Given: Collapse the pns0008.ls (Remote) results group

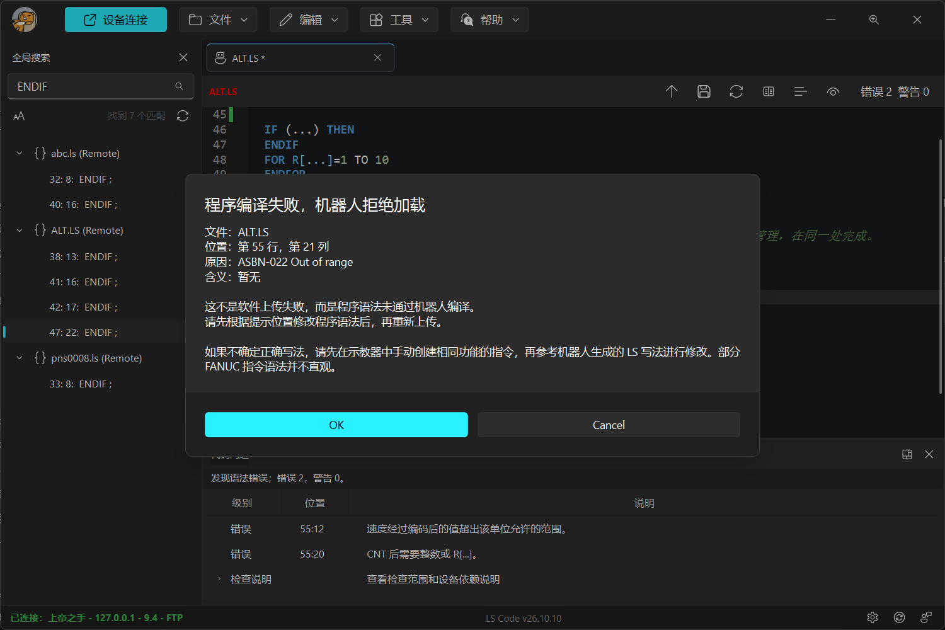Looking at the screenshot, I should (20, 358).
